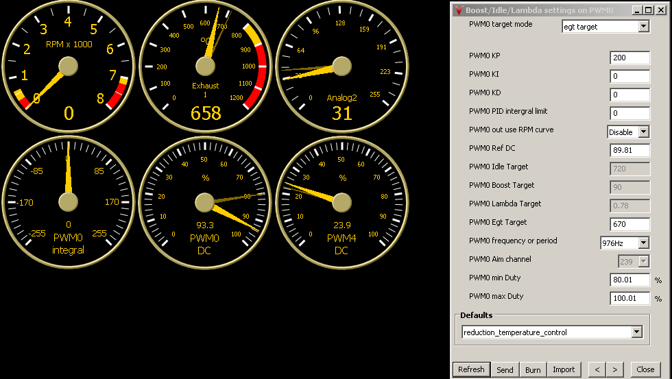Click the RPM x 1000 gauge

(68, 66)
